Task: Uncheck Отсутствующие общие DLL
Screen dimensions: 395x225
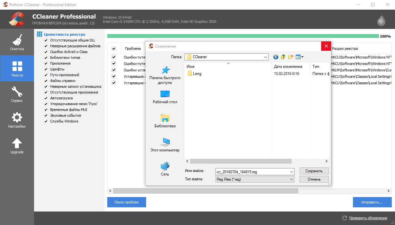Action: click(46, 40)
